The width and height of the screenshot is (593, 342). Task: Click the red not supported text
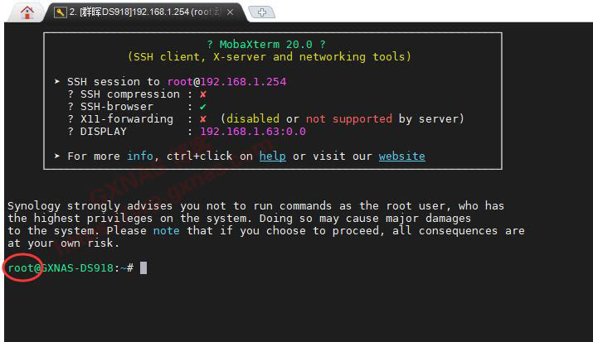348,119
